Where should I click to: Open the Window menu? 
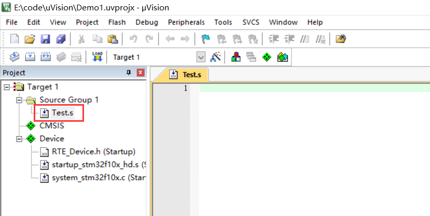click(x=283, y=22)
